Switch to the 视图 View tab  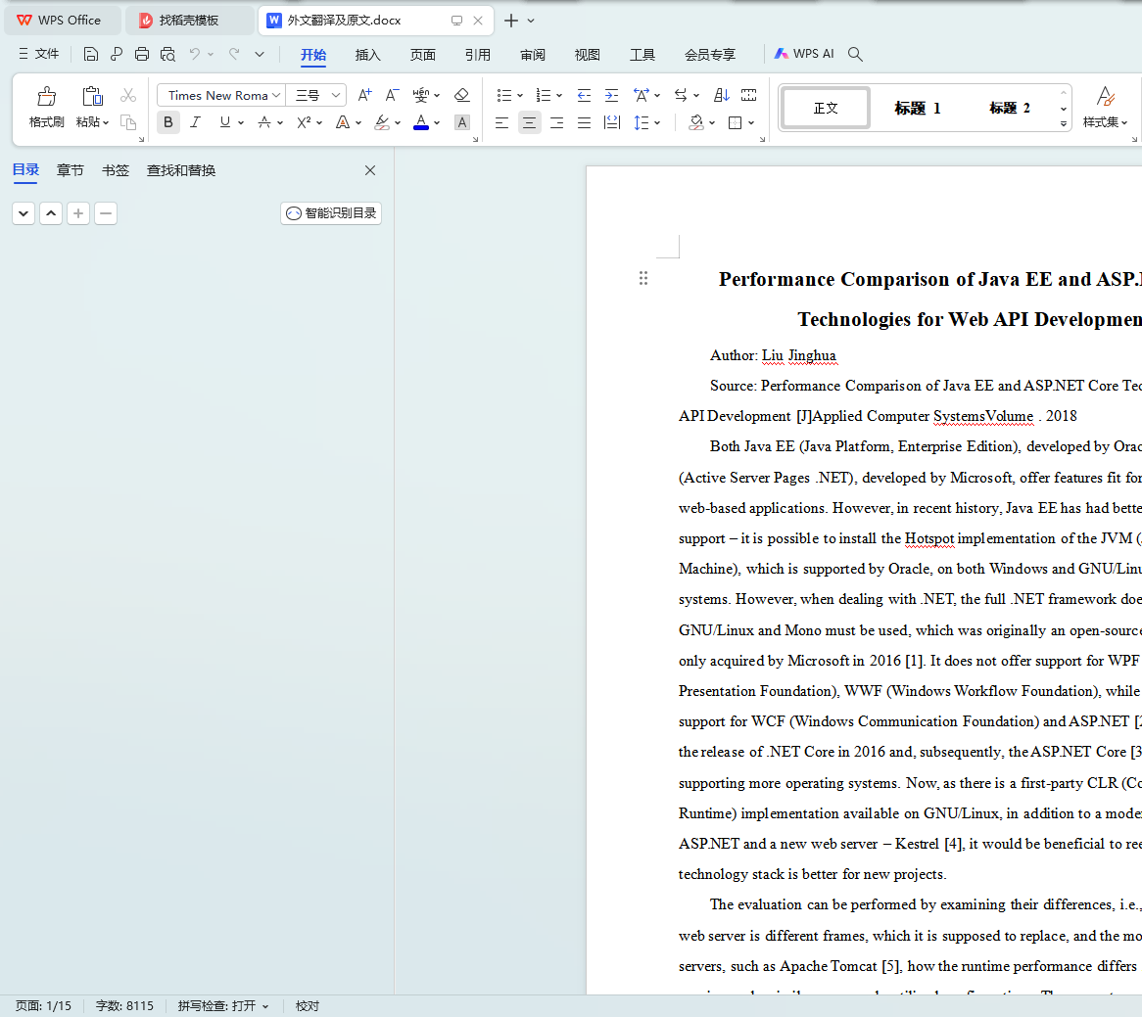pyautogui.click(x=587, y=55)
